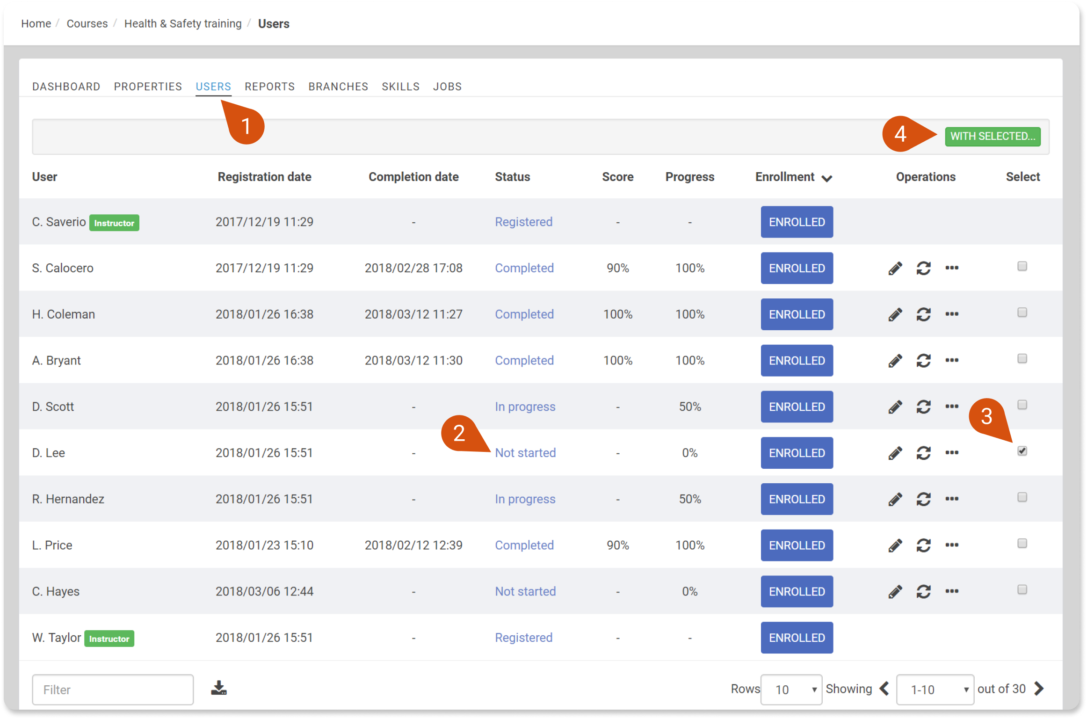Select L. Price checkbox
The height and width of the screenshot is (719, 1087).
pyautogui.click(x=1022, y=544)
